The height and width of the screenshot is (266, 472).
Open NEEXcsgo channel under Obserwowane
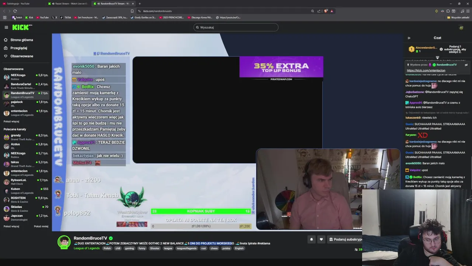coord(26,77)
